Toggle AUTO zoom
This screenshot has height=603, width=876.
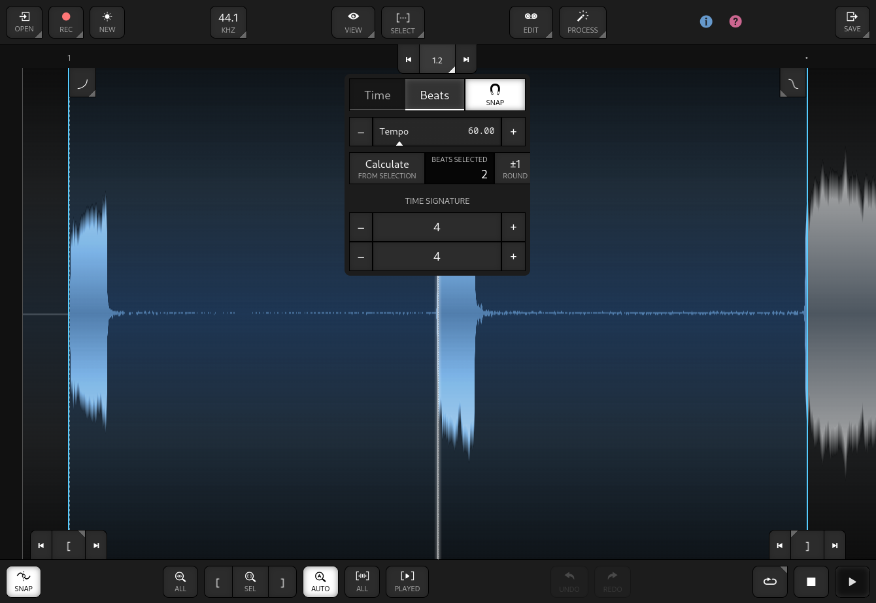click(x=320, y=580)
